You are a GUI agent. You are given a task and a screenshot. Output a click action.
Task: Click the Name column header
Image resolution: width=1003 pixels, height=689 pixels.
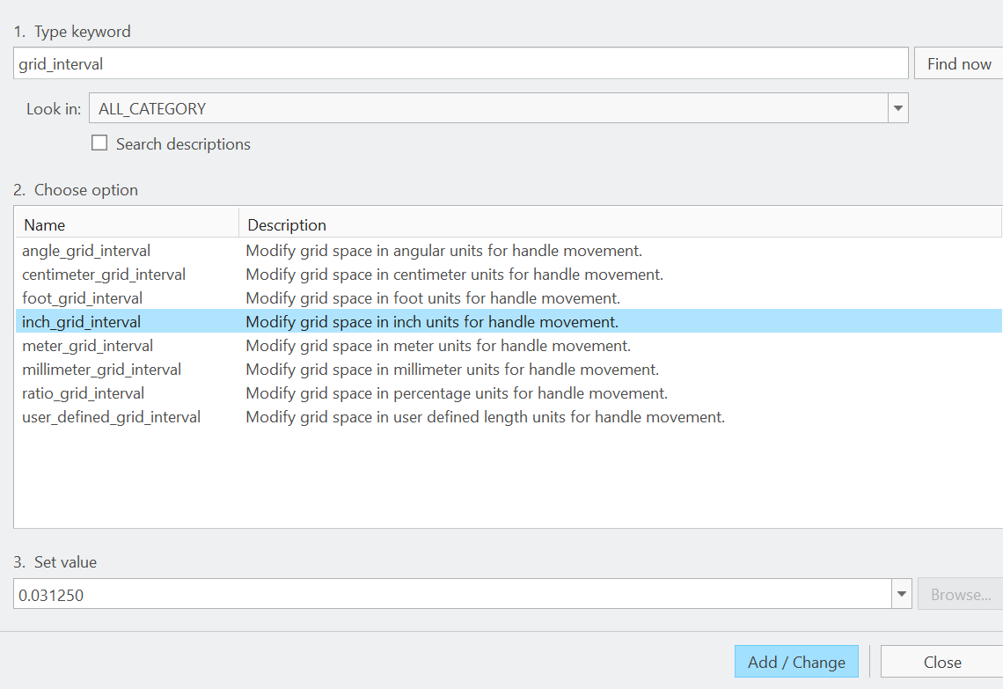click(x=44, y=225)
